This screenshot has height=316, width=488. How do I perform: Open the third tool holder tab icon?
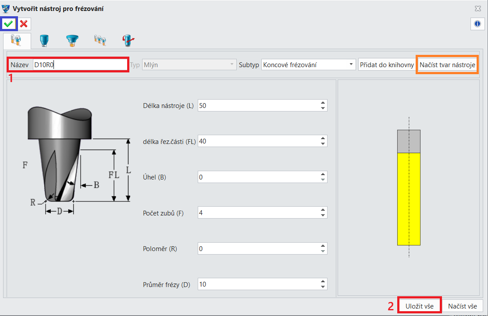coord(72,40)
